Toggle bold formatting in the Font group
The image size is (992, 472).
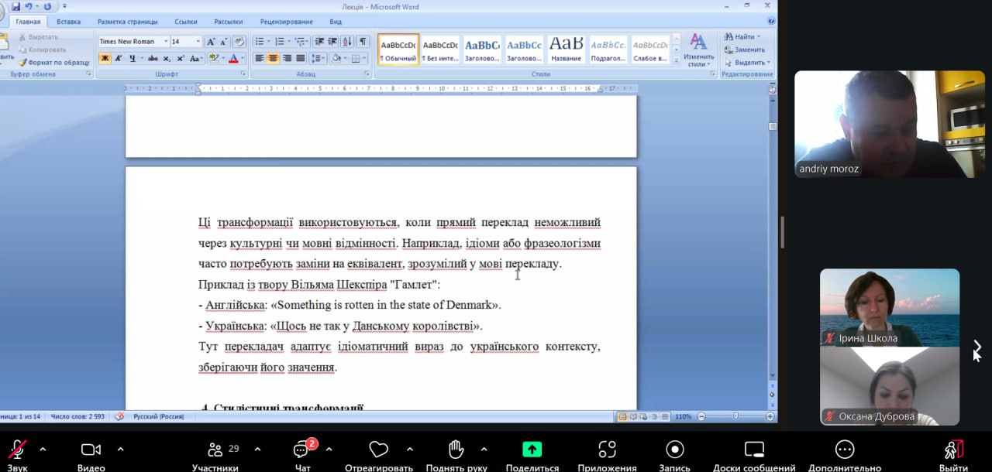point(105,59)
